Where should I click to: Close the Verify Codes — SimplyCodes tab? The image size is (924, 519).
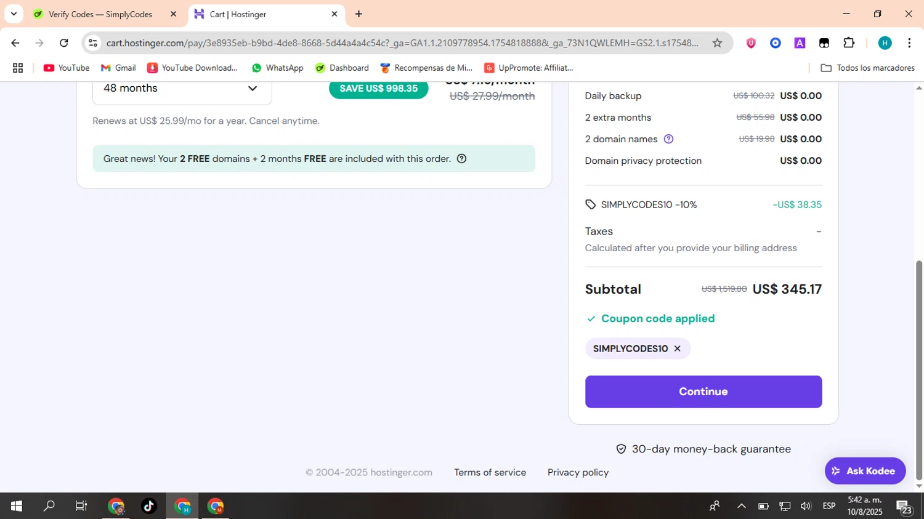[x=173, y=14]
